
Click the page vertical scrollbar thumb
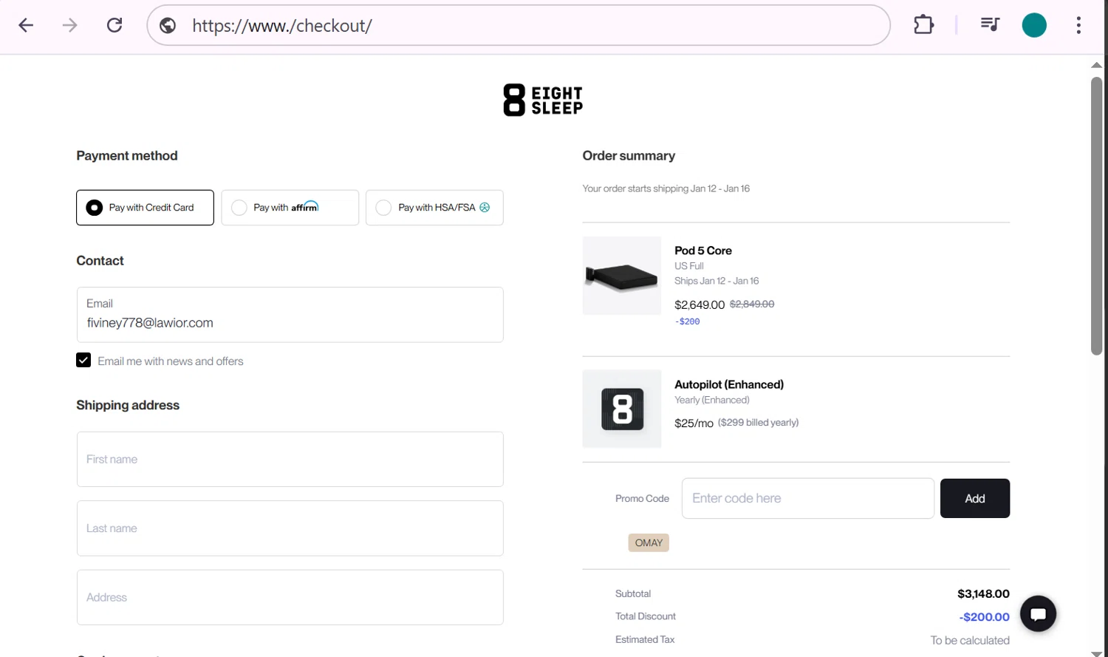click(x=1096, y=216)
